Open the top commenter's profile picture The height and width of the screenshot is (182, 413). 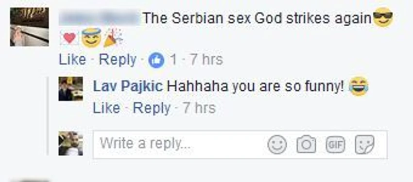29,27
